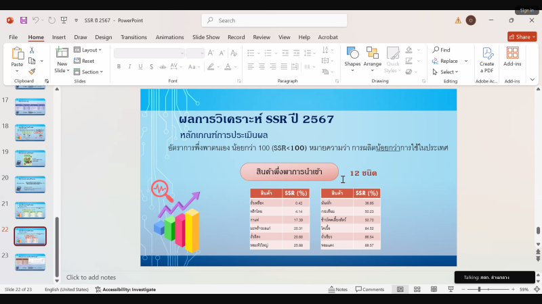This screenshot has width=542, height=304.
Task: Click the Replace button
Action: 447,61
